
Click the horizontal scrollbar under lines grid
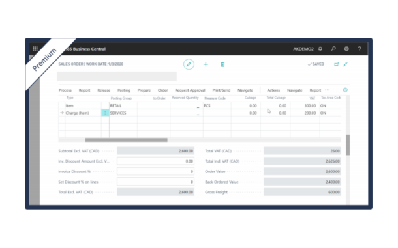126,140
